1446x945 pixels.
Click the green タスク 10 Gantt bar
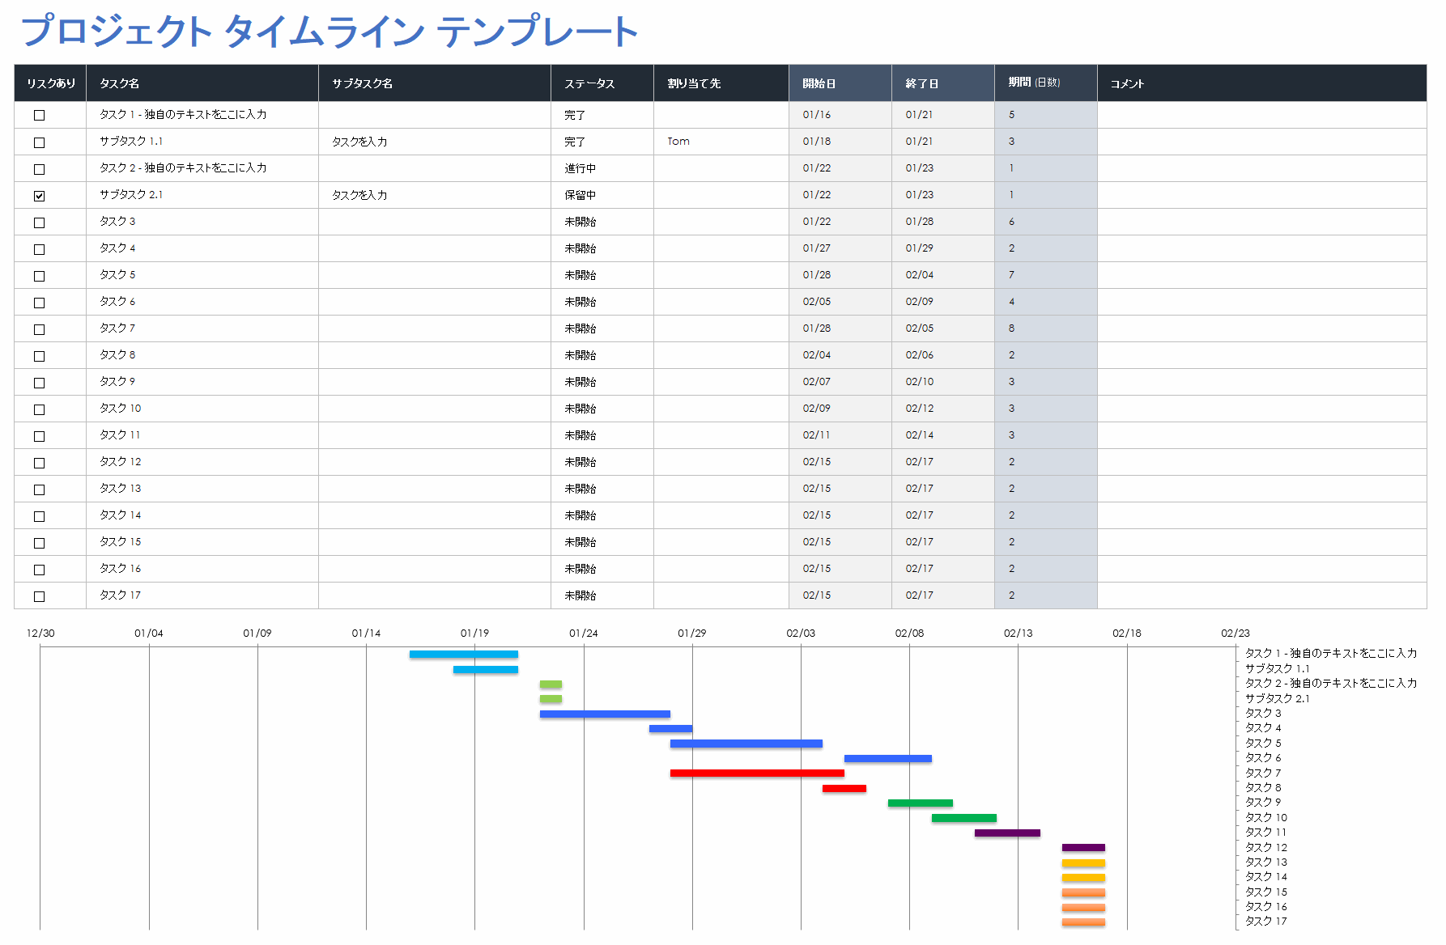pos(964,818)
